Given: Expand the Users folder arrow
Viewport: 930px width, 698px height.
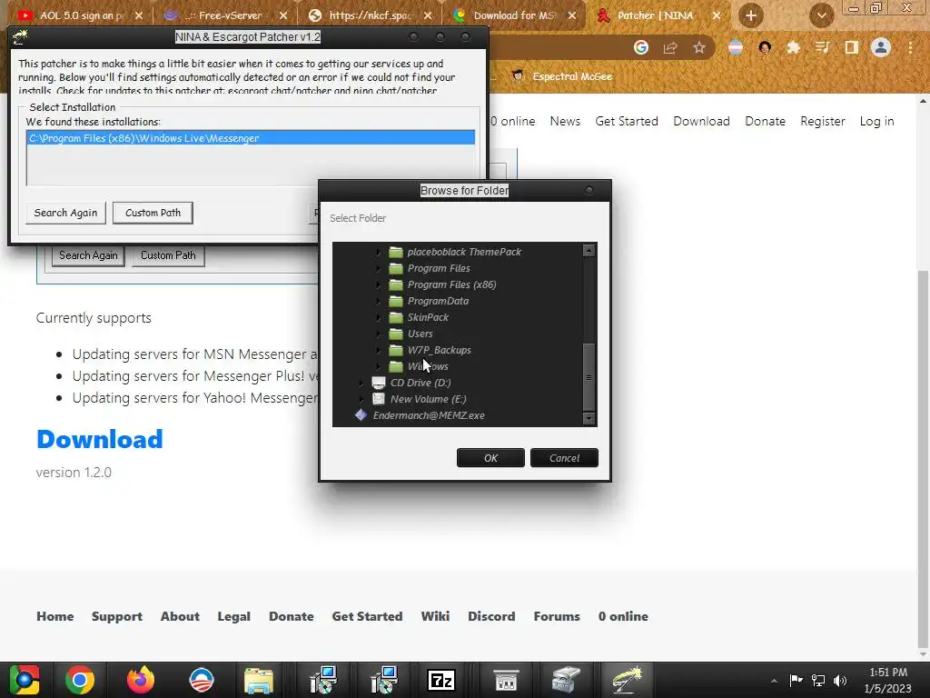Looking at the screenshot, I should (x=378, y=334).
